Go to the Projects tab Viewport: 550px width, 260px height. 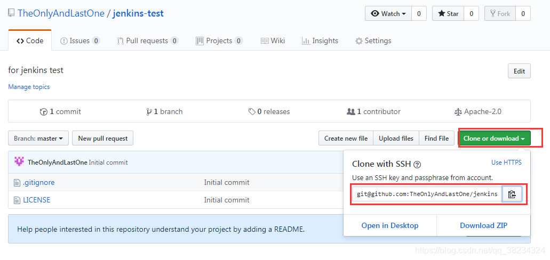(x=219, y=41)
